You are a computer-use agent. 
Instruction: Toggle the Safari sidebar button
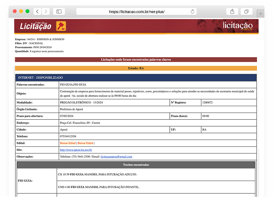coord(59,12)
